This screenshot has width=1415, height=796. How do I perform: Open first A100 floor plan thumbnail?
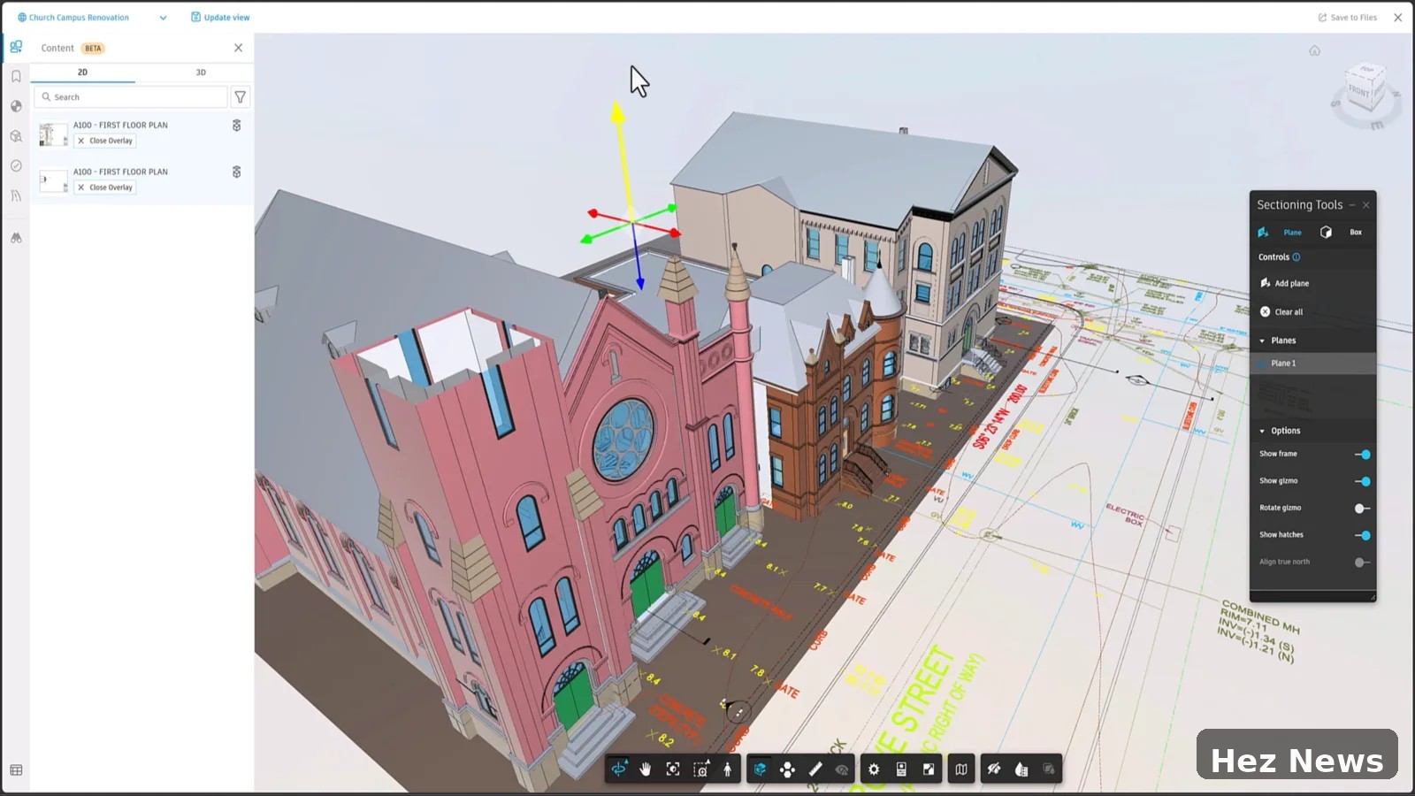pyautogui.click(x=53, y=134)
